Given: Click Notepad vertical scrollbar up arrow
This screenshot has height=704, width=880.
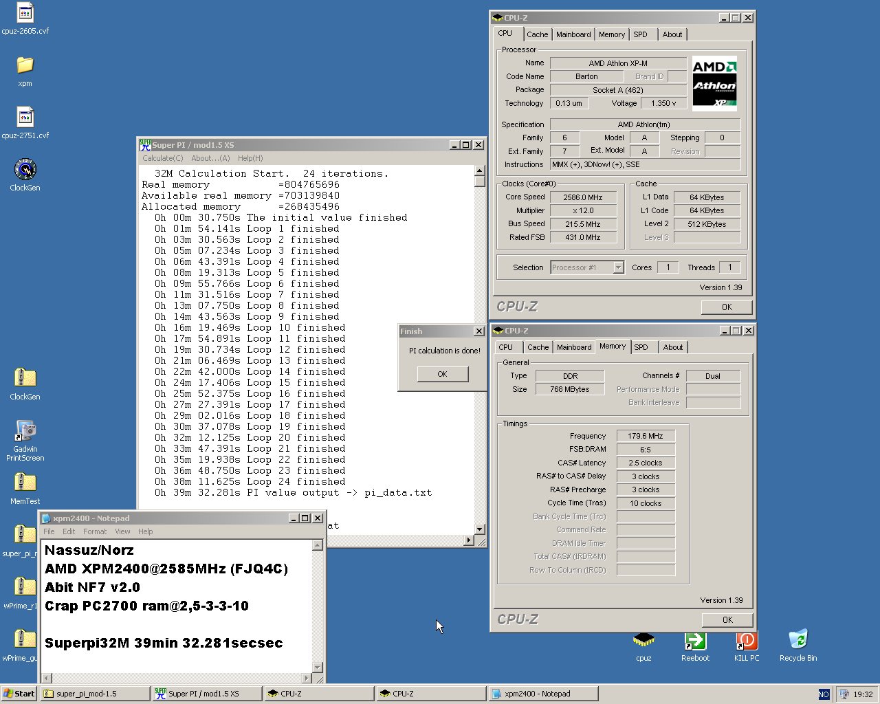Looking at the screenshot, I should 318,545.
